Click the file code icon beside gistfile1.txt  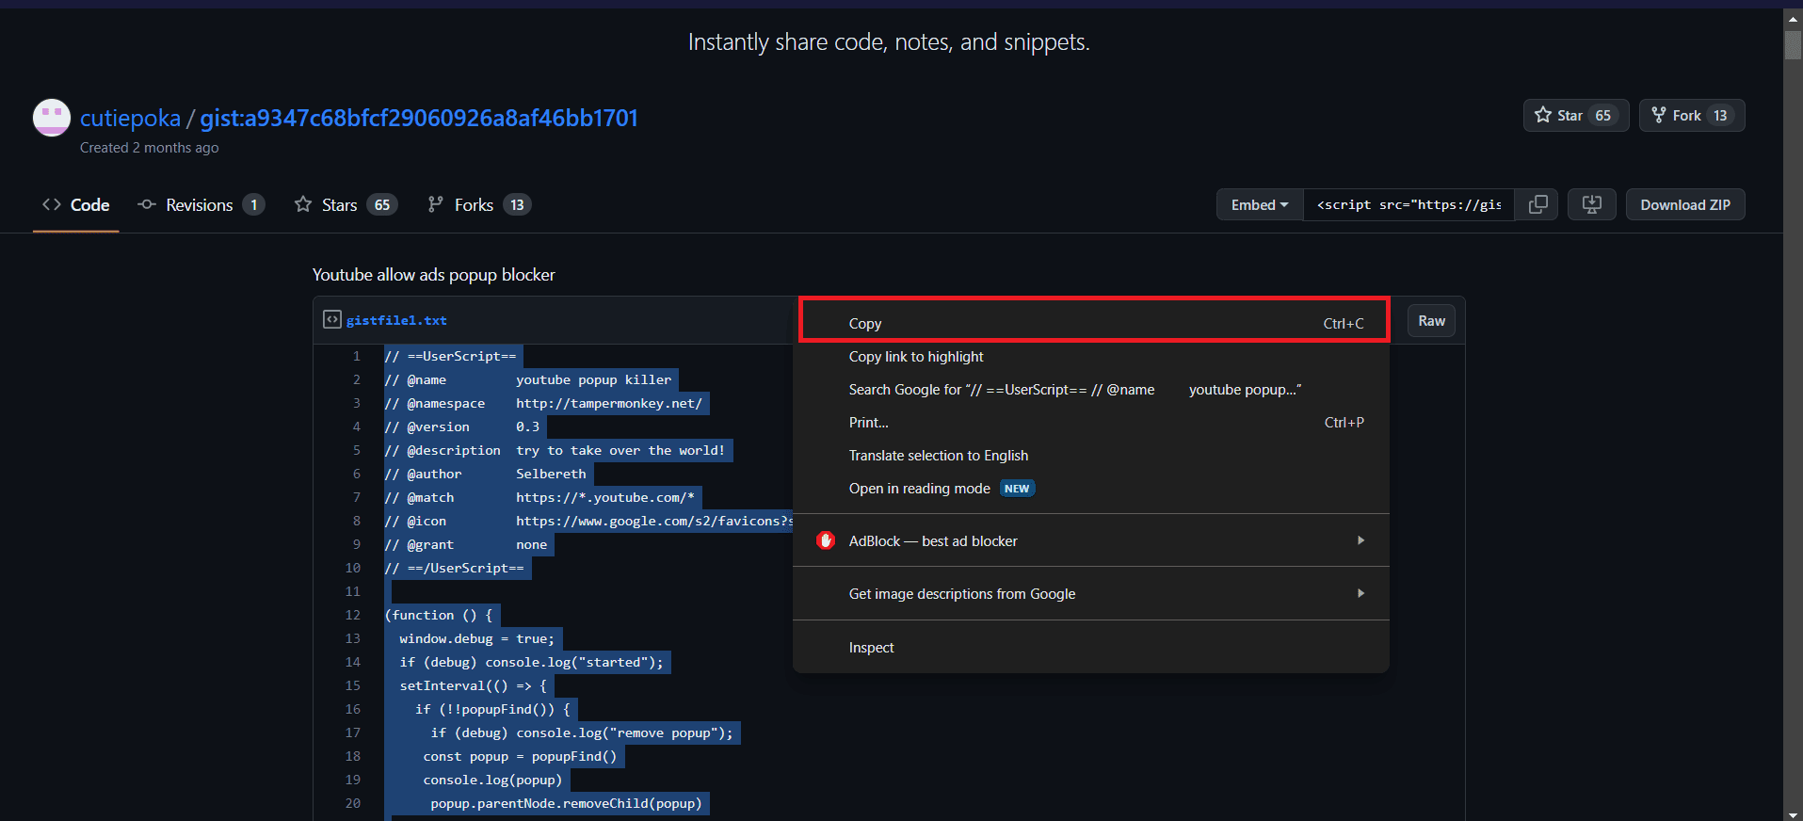pyautogui.click(x=331, y=320)
